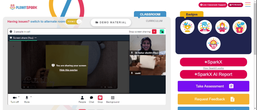Click the page's vertical scrollbar
This screenshot has height=110, width=257.
255,55
